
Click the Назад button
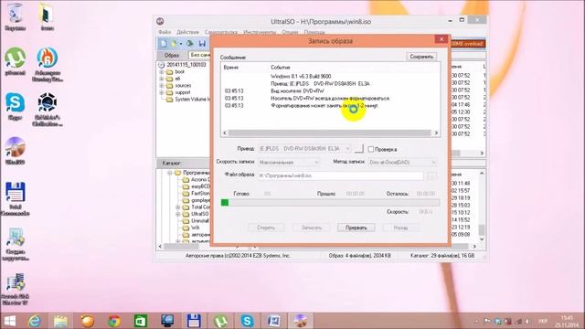coord(400,228)
